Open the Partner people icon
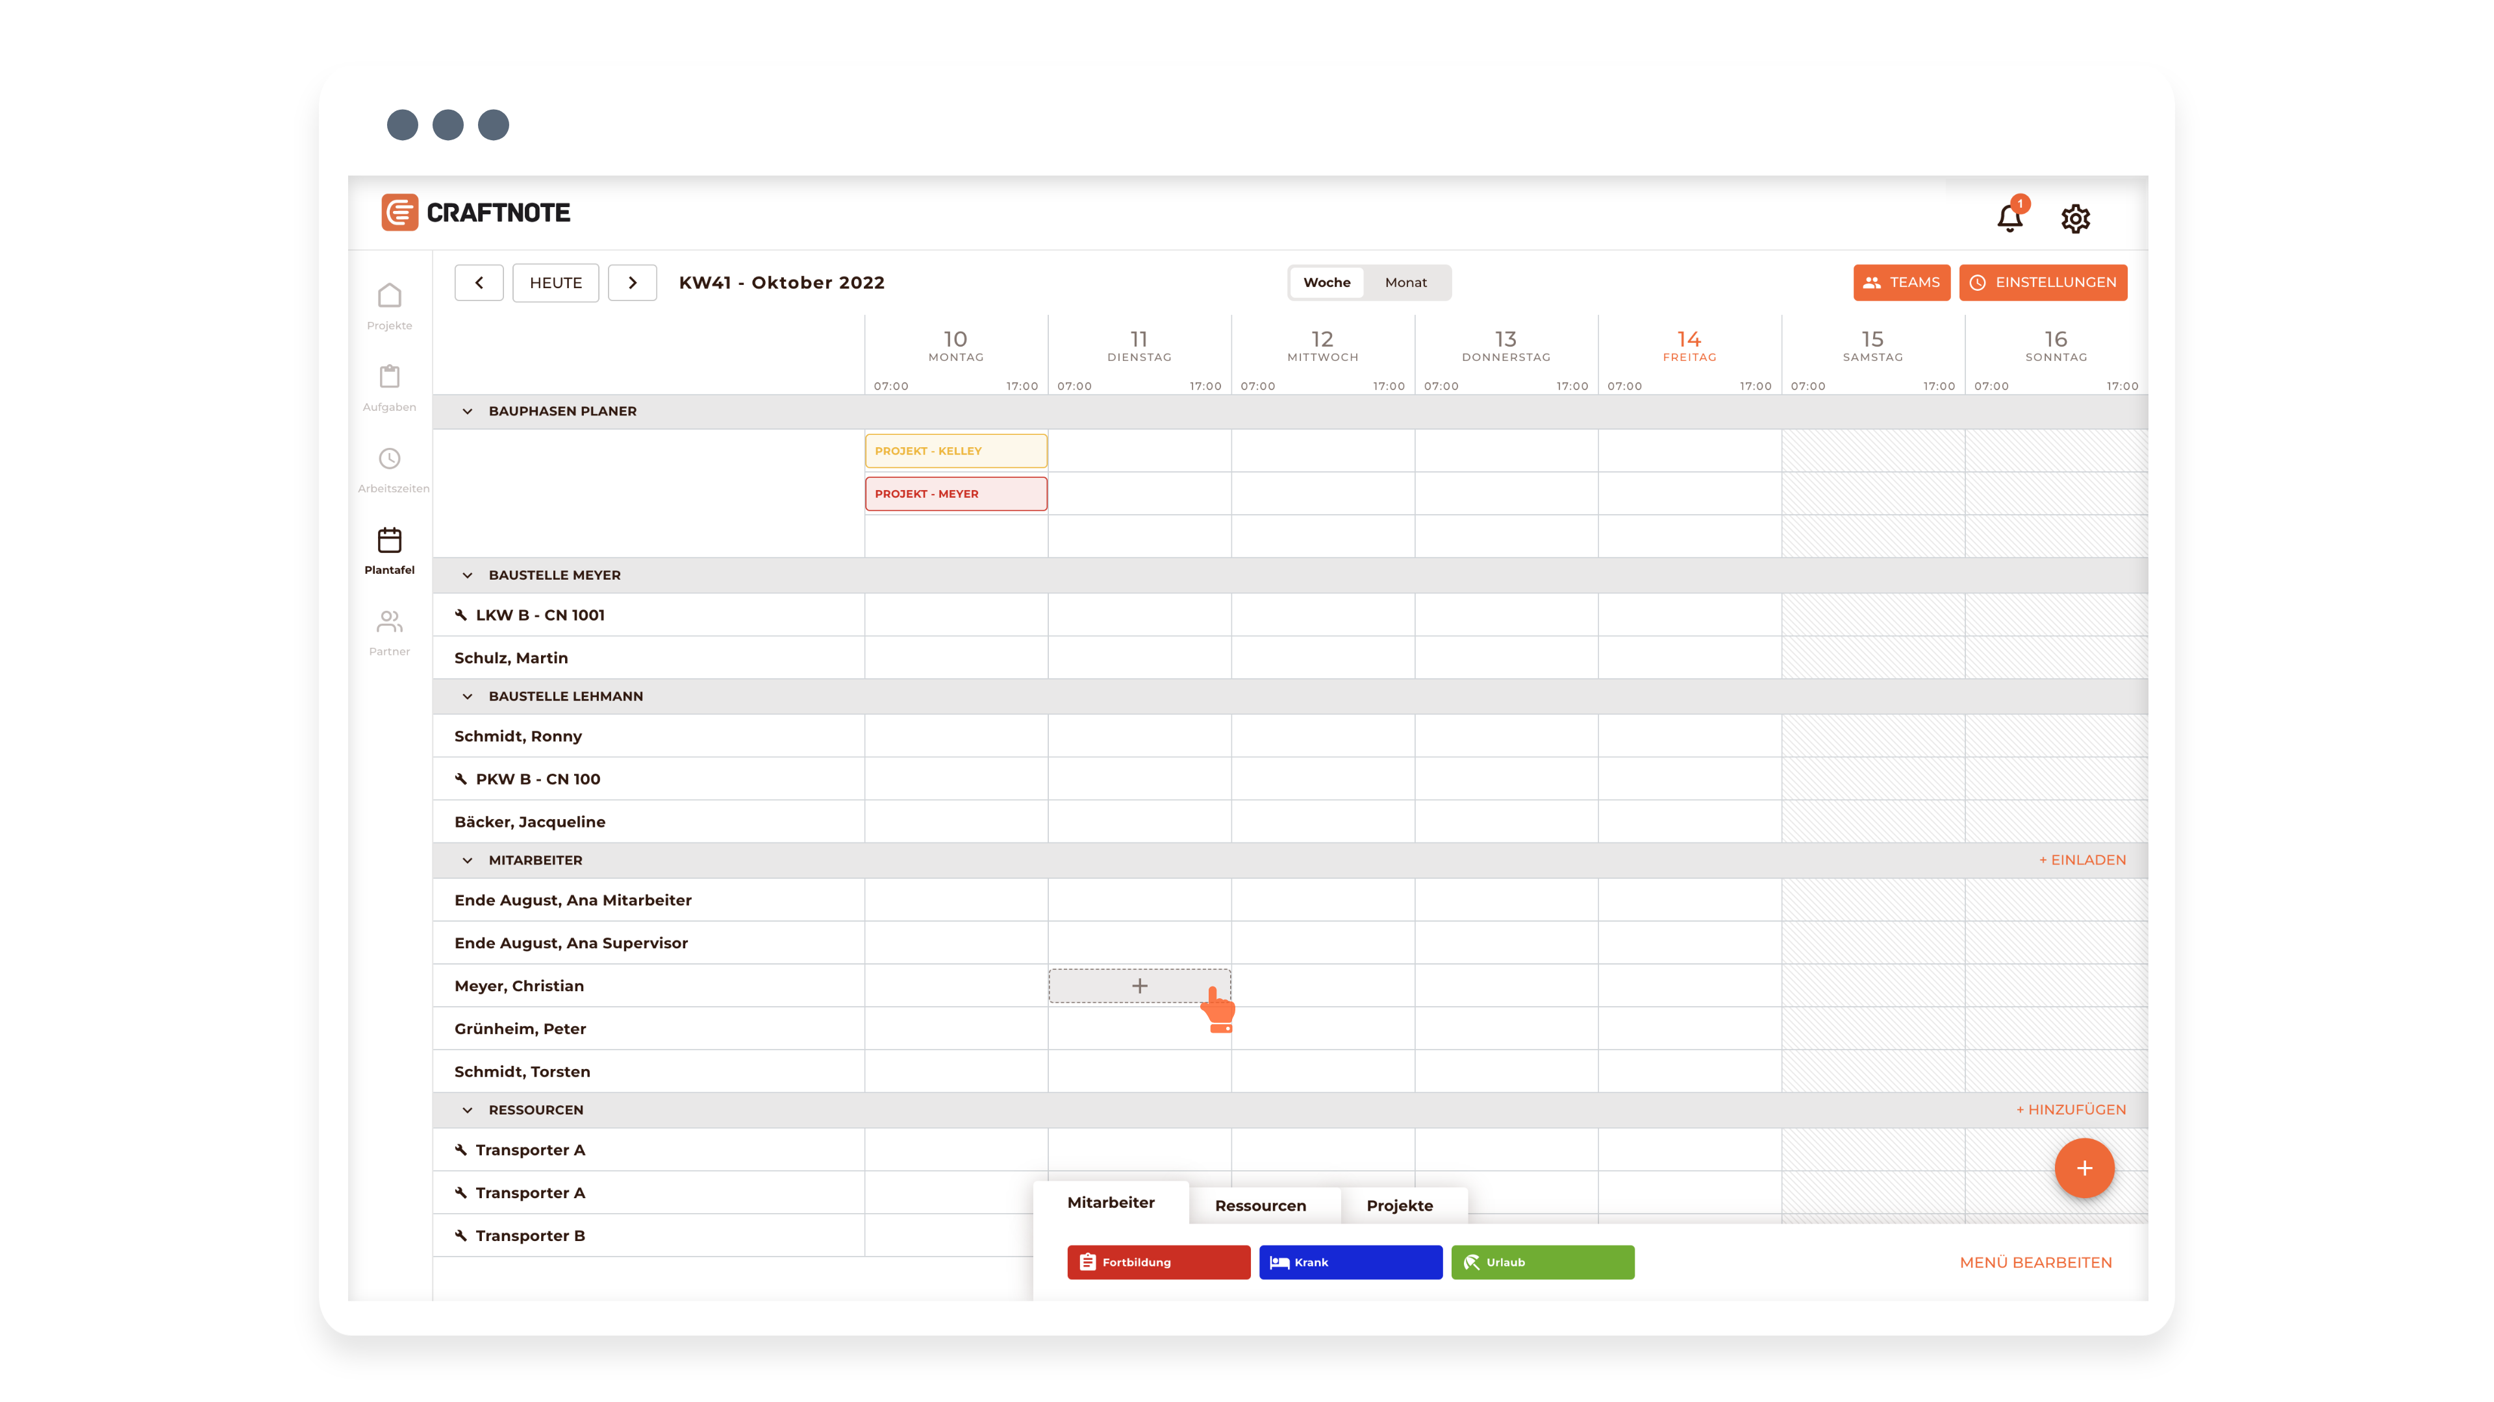Viewport: 2494px width, 1402px height. [389, 621]
